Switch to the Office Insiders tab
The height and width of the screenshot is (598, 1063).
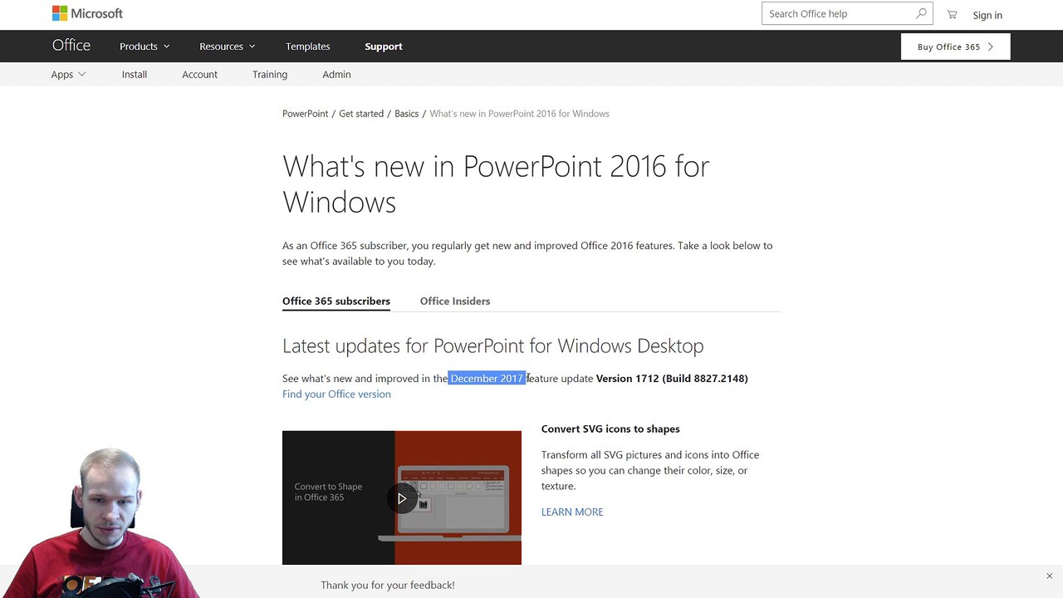455,301
